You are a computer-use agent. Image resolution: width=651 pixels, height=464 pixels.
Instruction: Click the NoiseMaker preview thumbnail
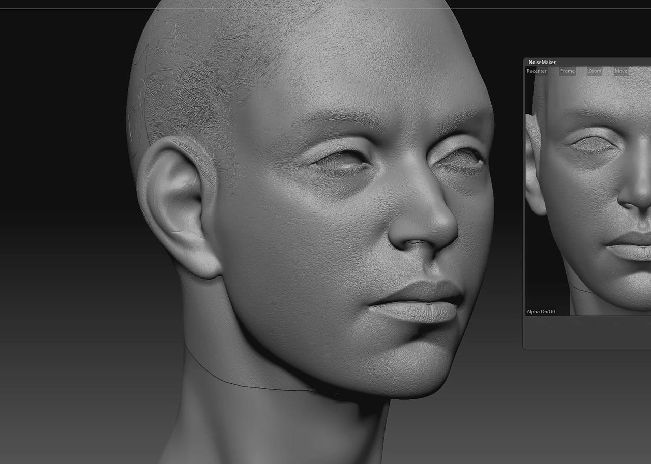tap(588, 191)
